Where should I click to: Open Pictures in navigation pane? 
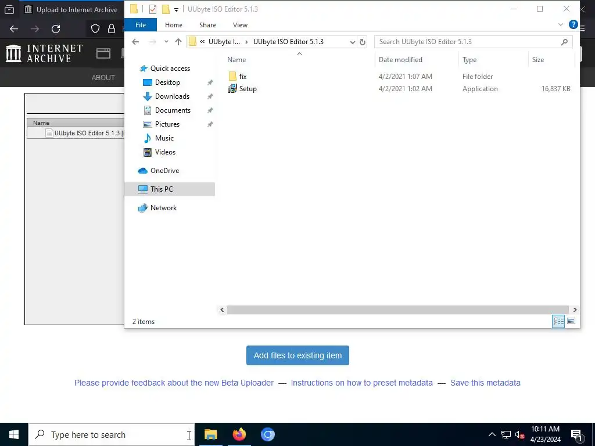point(167,124)
